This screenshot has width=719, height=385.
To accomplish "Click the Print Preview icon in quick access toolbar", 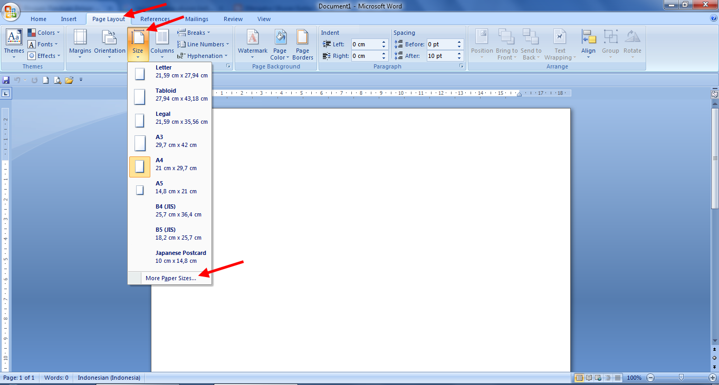I will [x=57, y=80].
